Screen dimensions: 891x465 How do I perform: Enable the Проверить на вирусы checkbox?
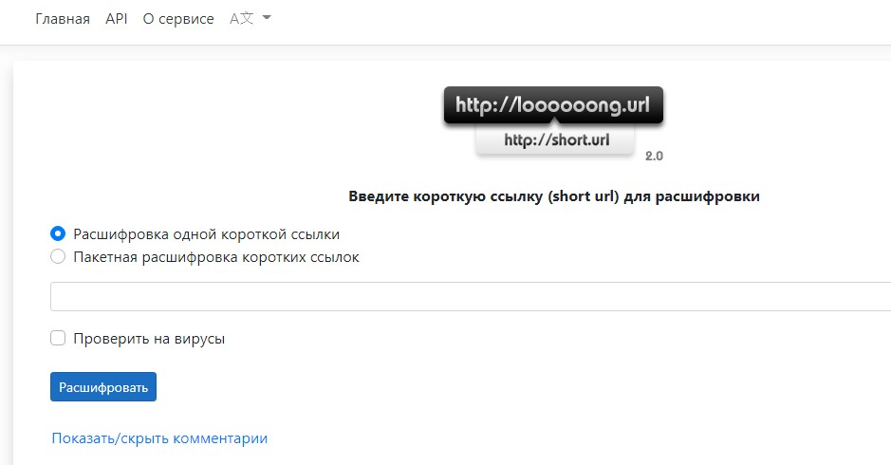pyautogui.click(x=58, y=338)
